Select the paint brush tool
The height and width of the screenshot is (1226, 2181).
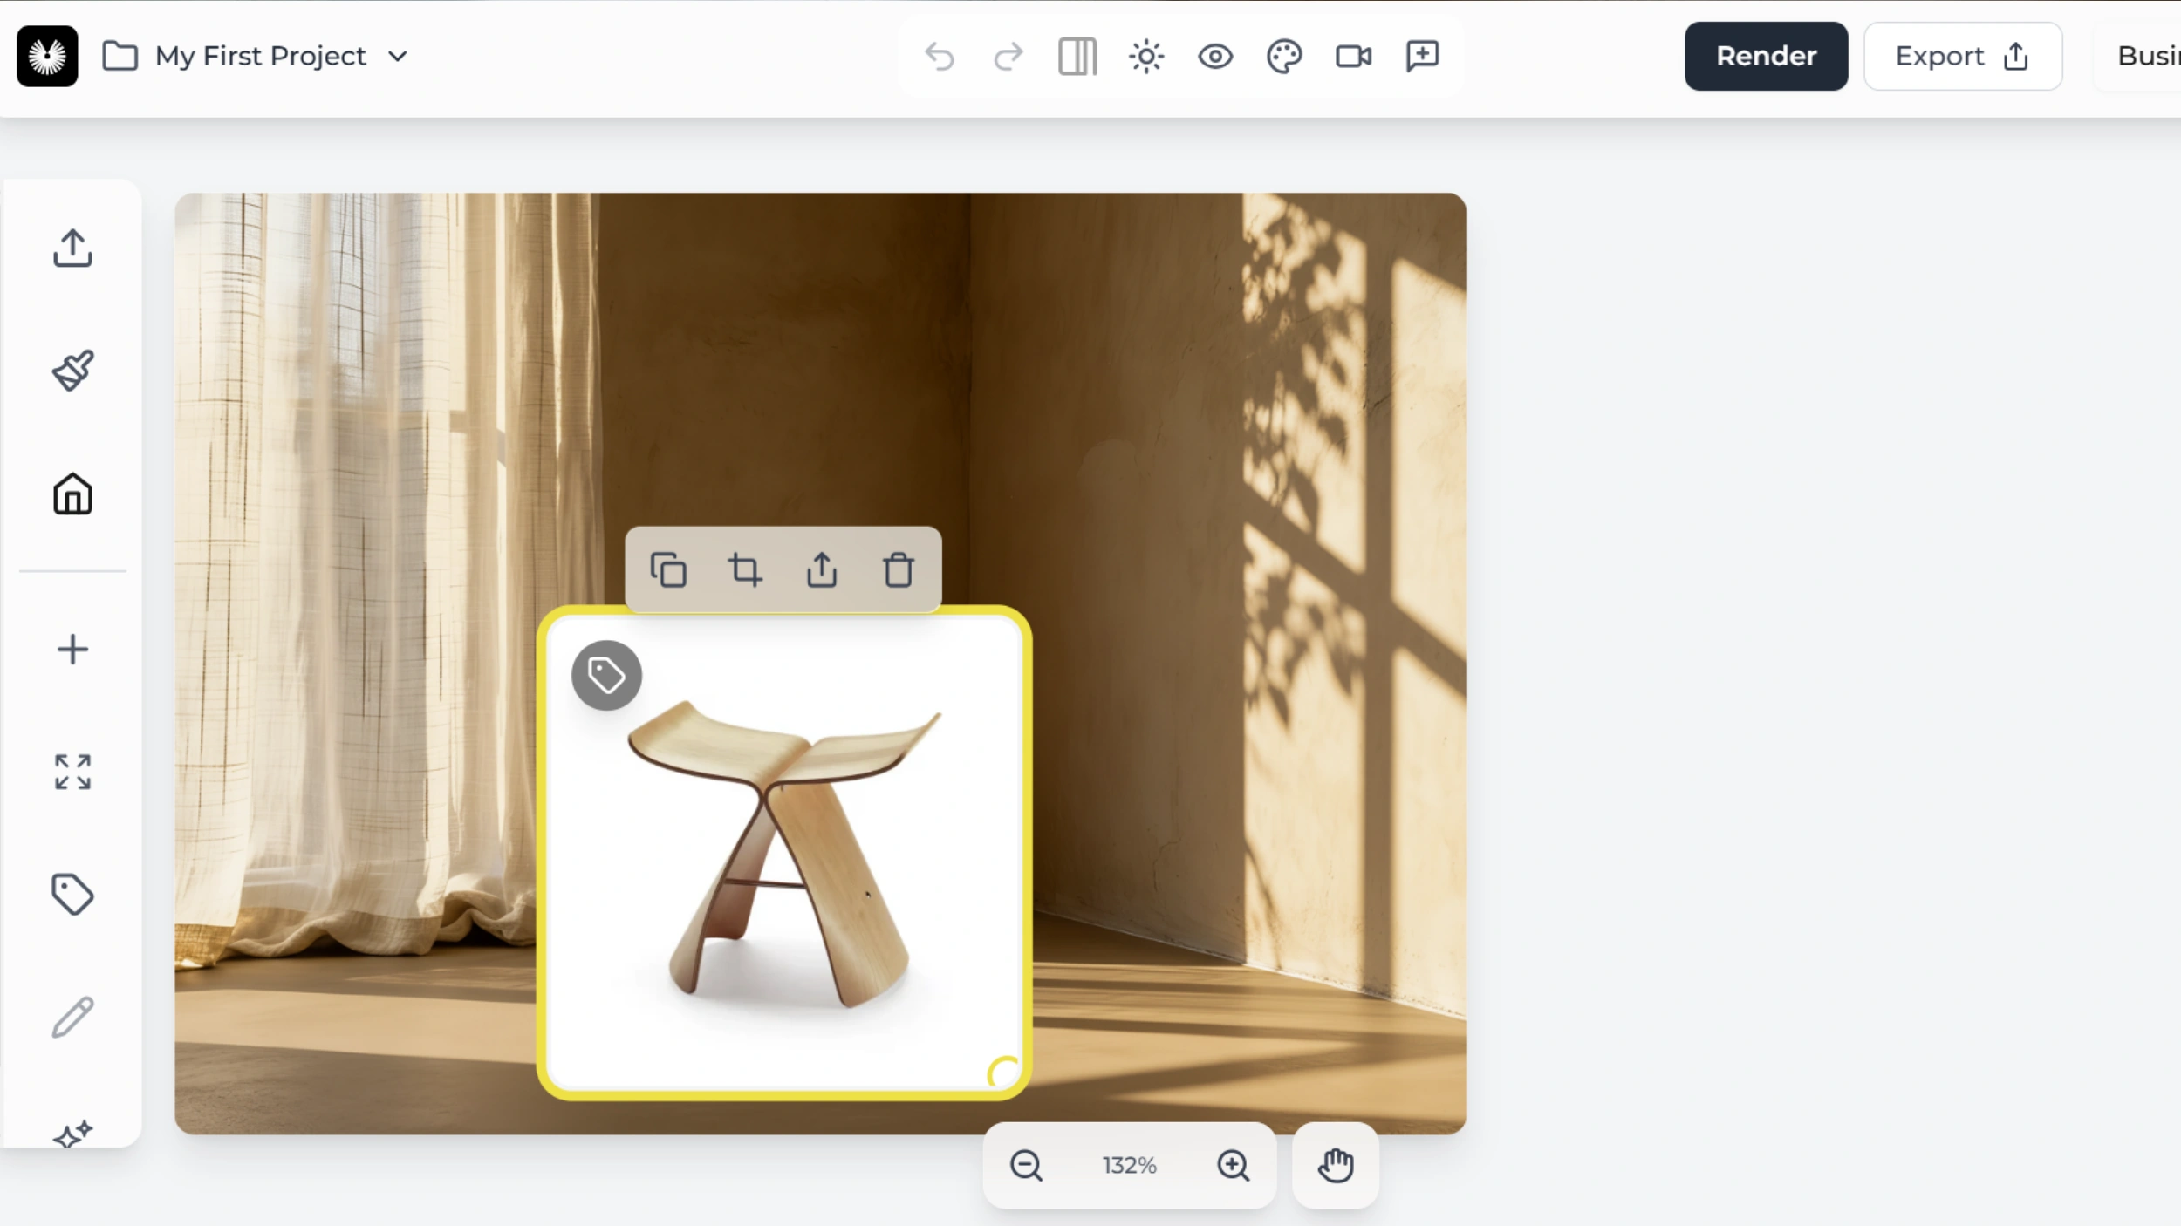pos(72,371)
